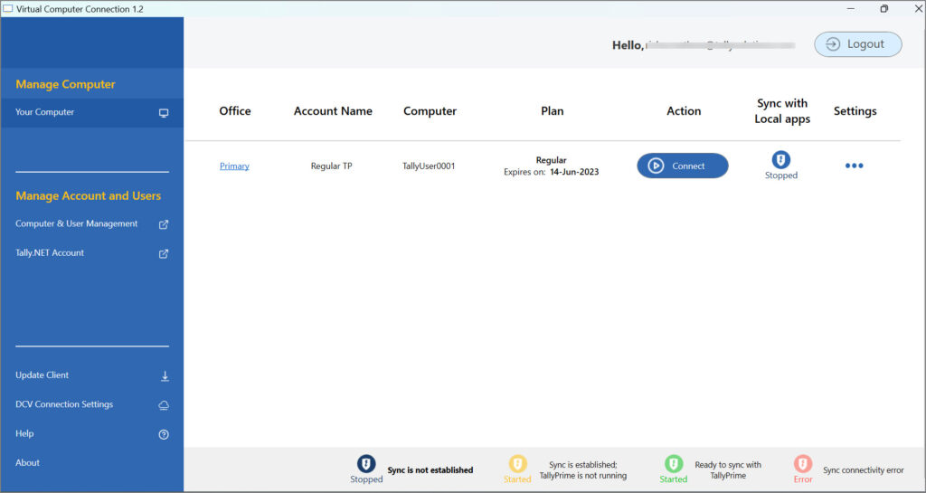
Task: Minimize the Virtual Computer Connection window
Action: coord(851,9)
